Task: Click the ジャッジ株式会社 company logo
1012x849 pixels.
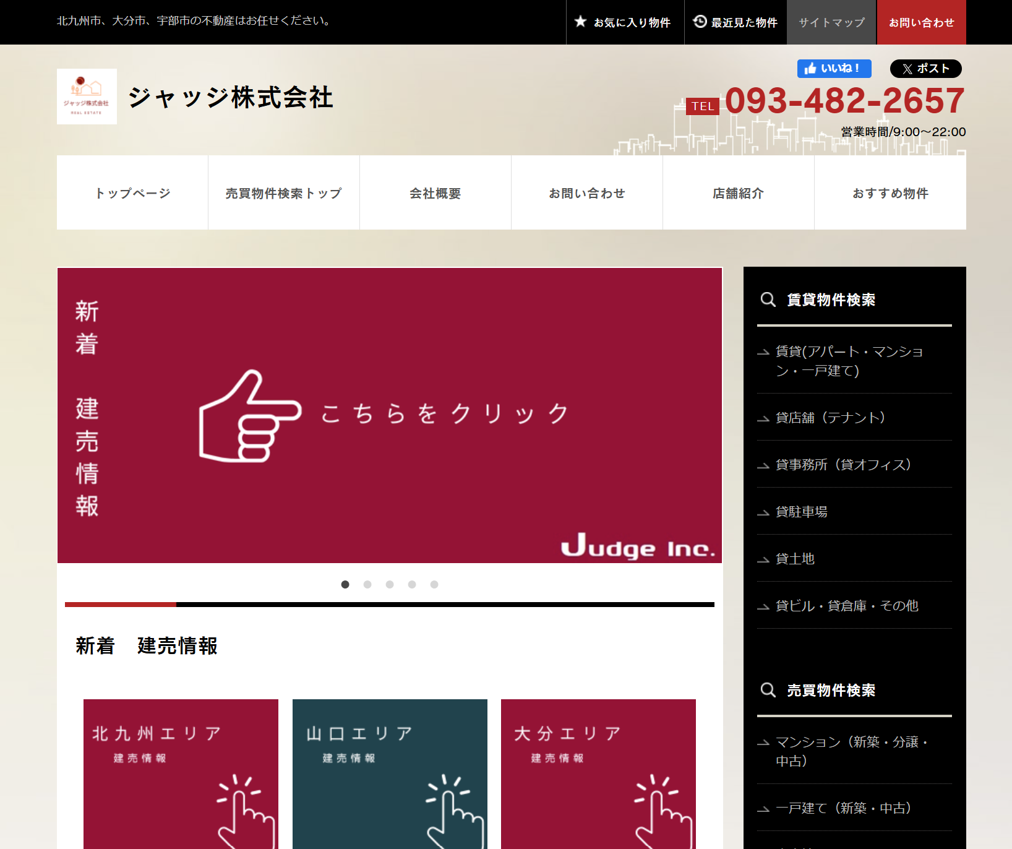Action: 87,97
